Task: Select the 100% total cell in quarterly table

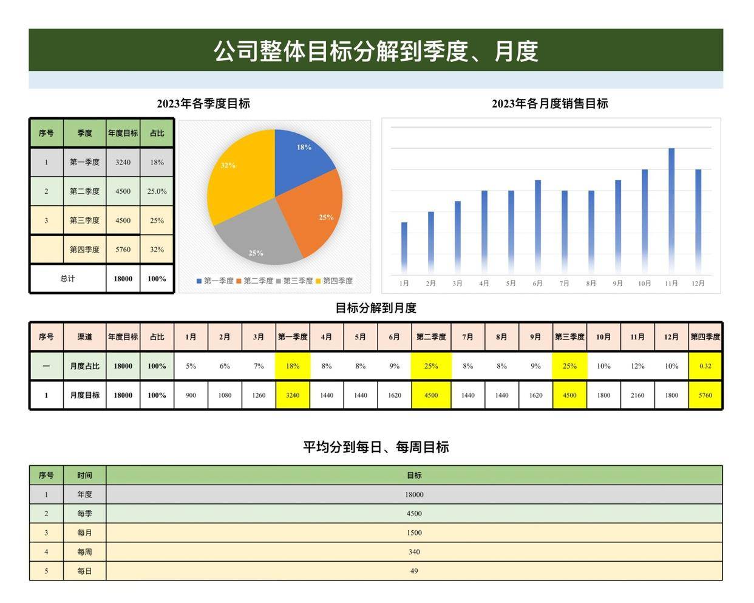Action: click(157, 279)
